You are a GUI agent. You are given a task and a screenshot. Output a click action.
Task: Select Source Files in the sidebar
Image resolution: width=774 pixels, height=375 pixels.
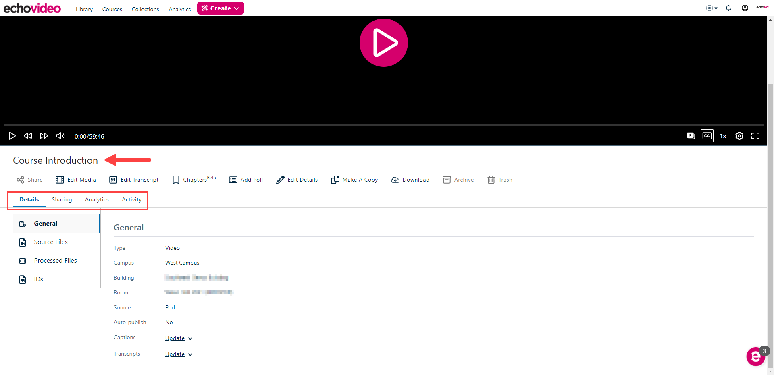50,242
